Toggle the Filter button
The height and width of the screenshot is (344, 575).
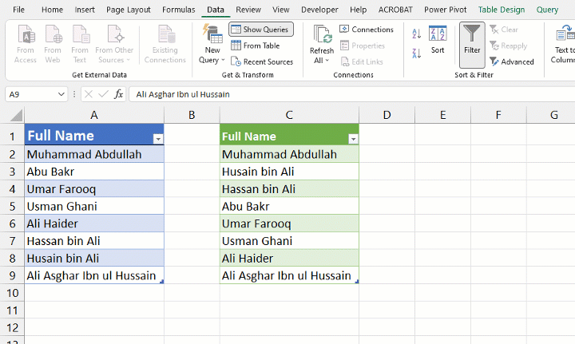(x=472, y=45)
